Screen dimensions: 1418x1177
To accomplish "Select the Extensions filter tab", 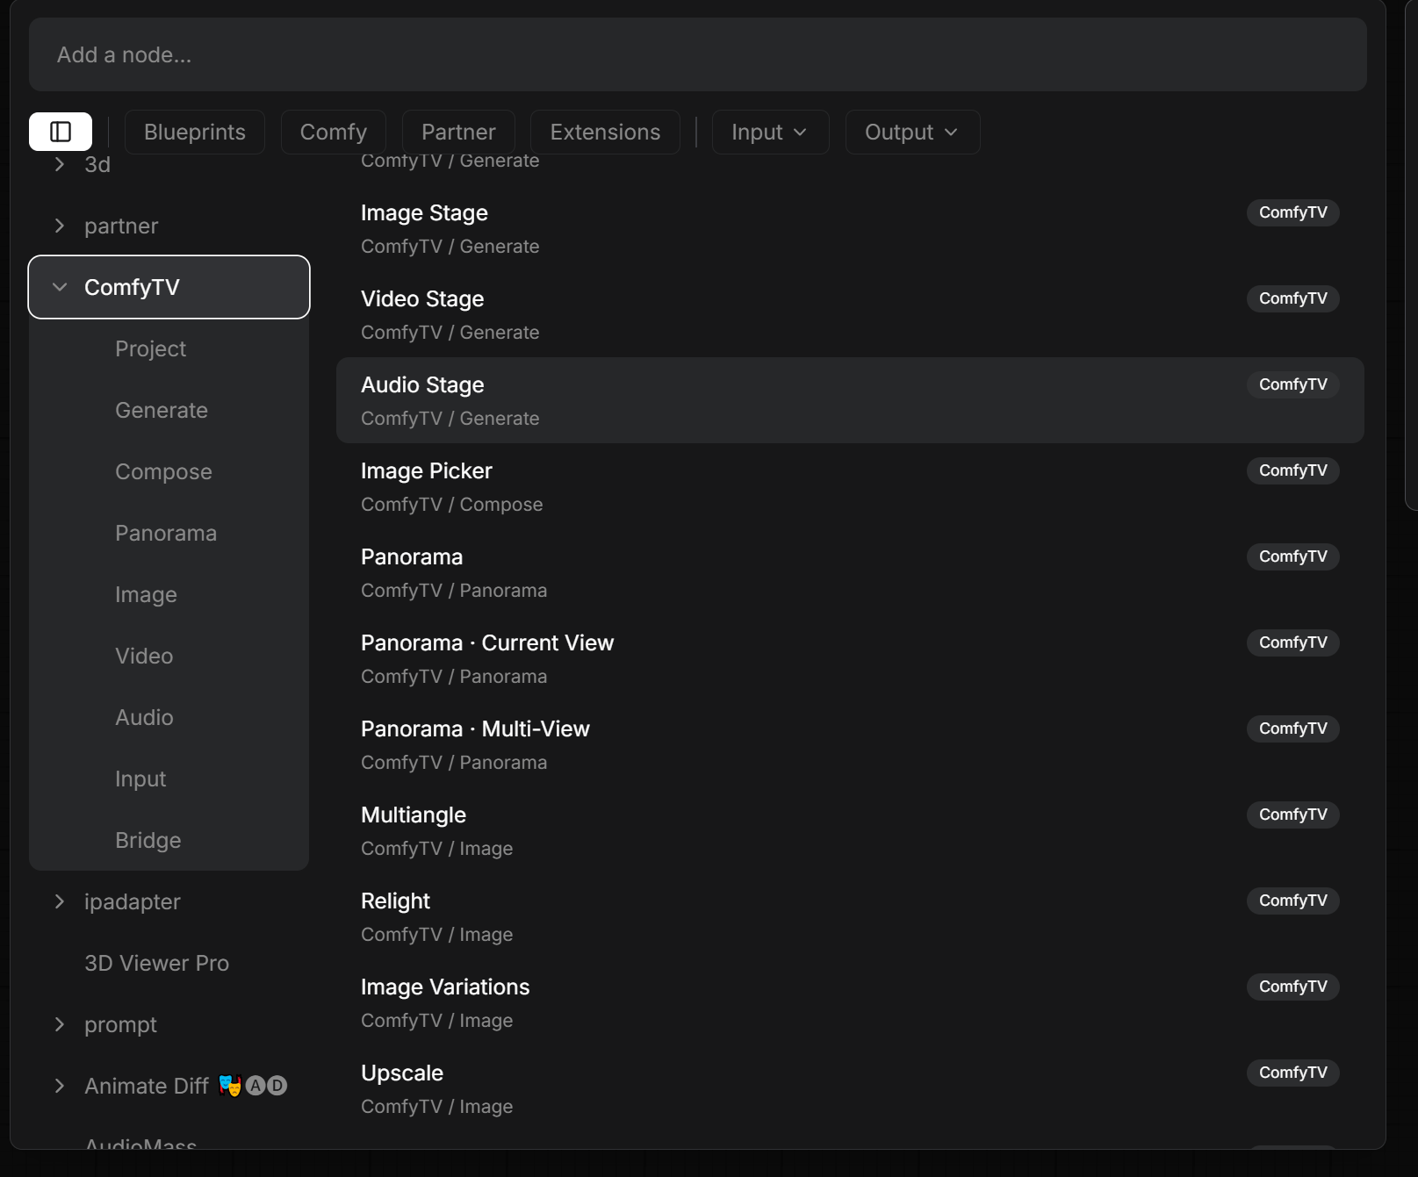I will click(605, 132).
